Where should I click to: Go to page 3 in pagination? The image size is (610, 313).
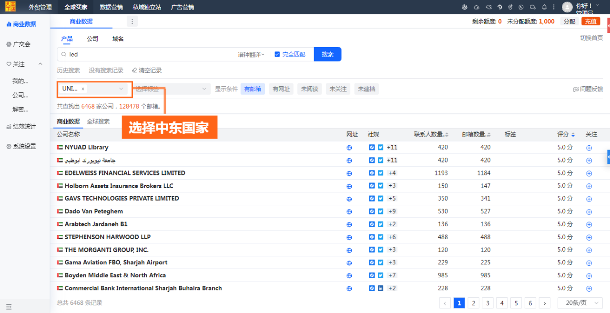pos(488,303)
